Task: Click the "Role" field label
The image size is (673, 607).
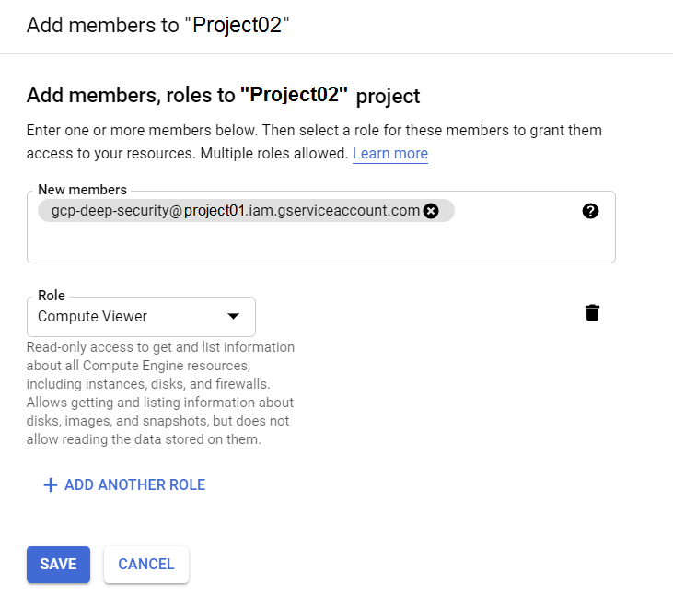Action: [52, 296]
